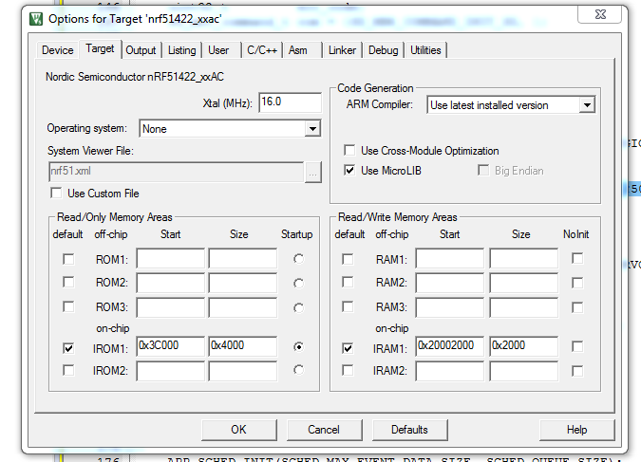Enable Use Custom File checkbox
Screen dimensions: 641x462
pyautogui.click(x=56, y=193)
